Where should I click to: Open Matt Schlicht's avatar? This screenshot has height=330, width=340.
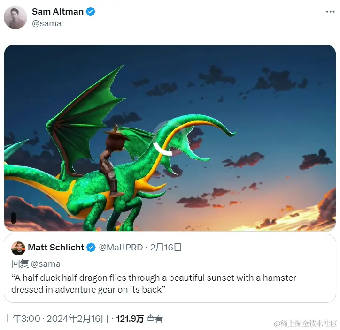pyautogui.click(x=18, y=248)
